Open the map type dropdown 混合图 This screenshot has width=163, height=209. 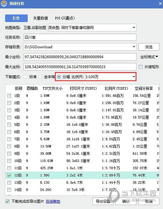(x=92, y=28)
